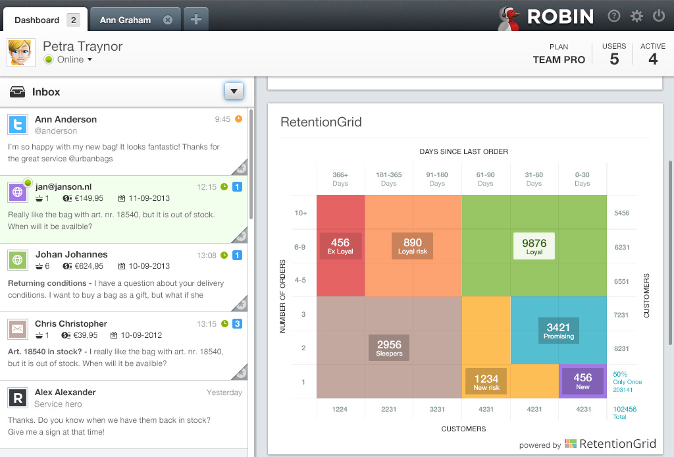Click orange clock icon next to 9:45
Screen dimensions: 674x457
(238, 119)
